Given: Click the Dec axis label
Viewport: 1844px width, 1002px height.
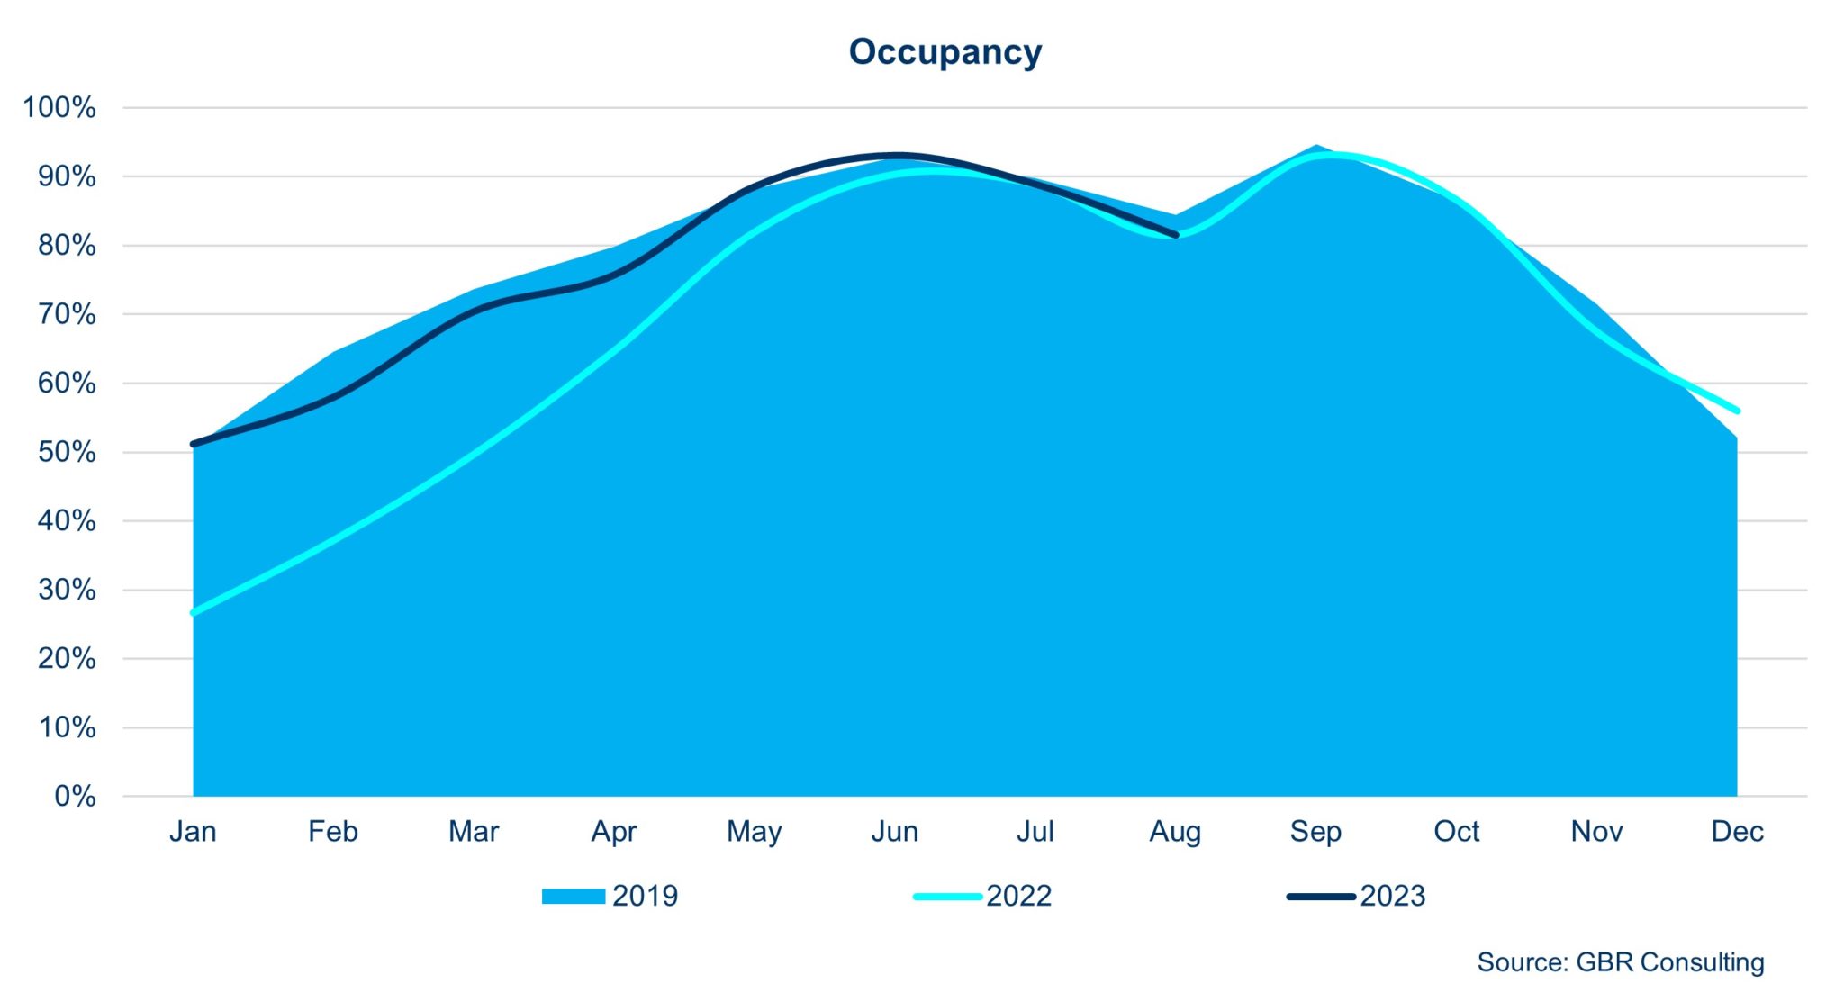Looking at the screenshot, I should (1737, 831).
